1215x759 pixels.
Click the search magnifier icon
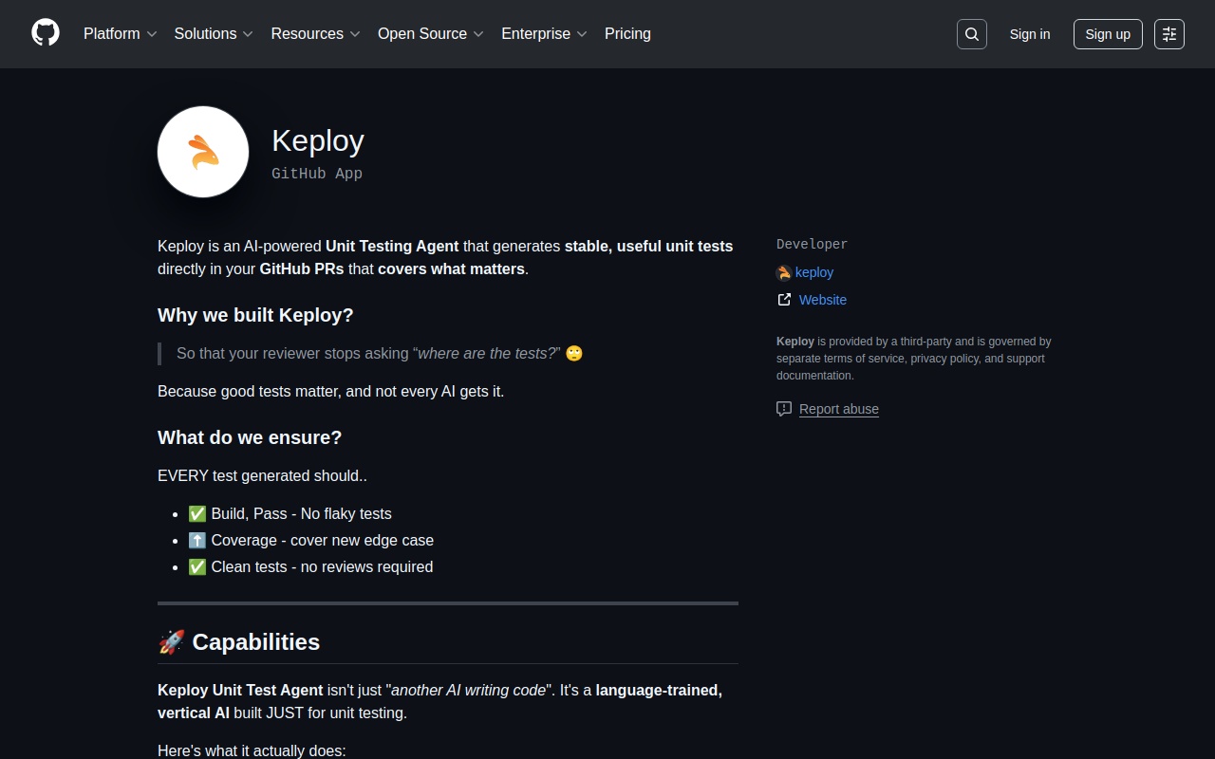pyautogui.click(x=972, y=34)
